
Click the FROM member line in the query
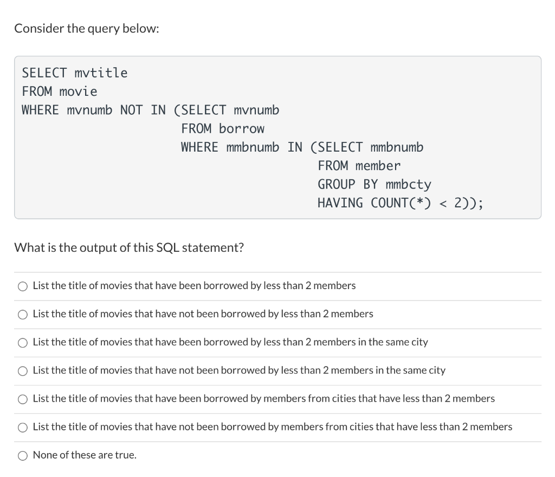(x=359, y=165)
